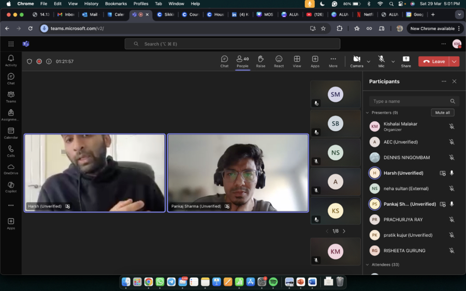Open Camera options dropdown arrow
466x291 pixels.
tap(369, 62)
